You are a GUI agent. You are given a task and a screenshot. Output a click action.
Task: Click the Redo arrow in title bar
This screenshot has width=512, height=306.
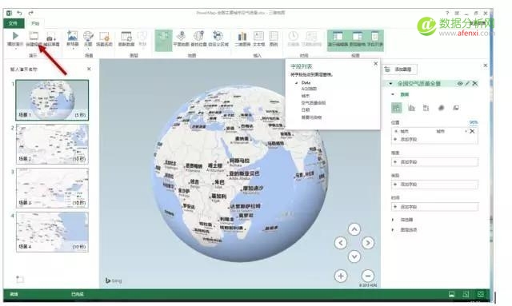(30, 13)
